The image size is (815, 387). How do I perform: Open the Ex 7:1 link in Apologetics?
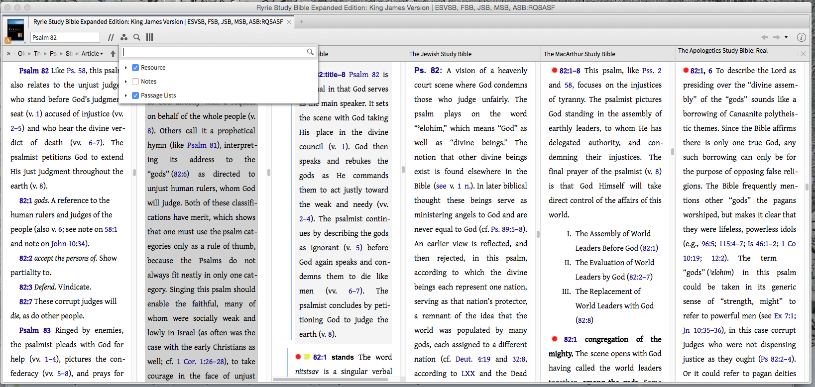coord(785,316)
